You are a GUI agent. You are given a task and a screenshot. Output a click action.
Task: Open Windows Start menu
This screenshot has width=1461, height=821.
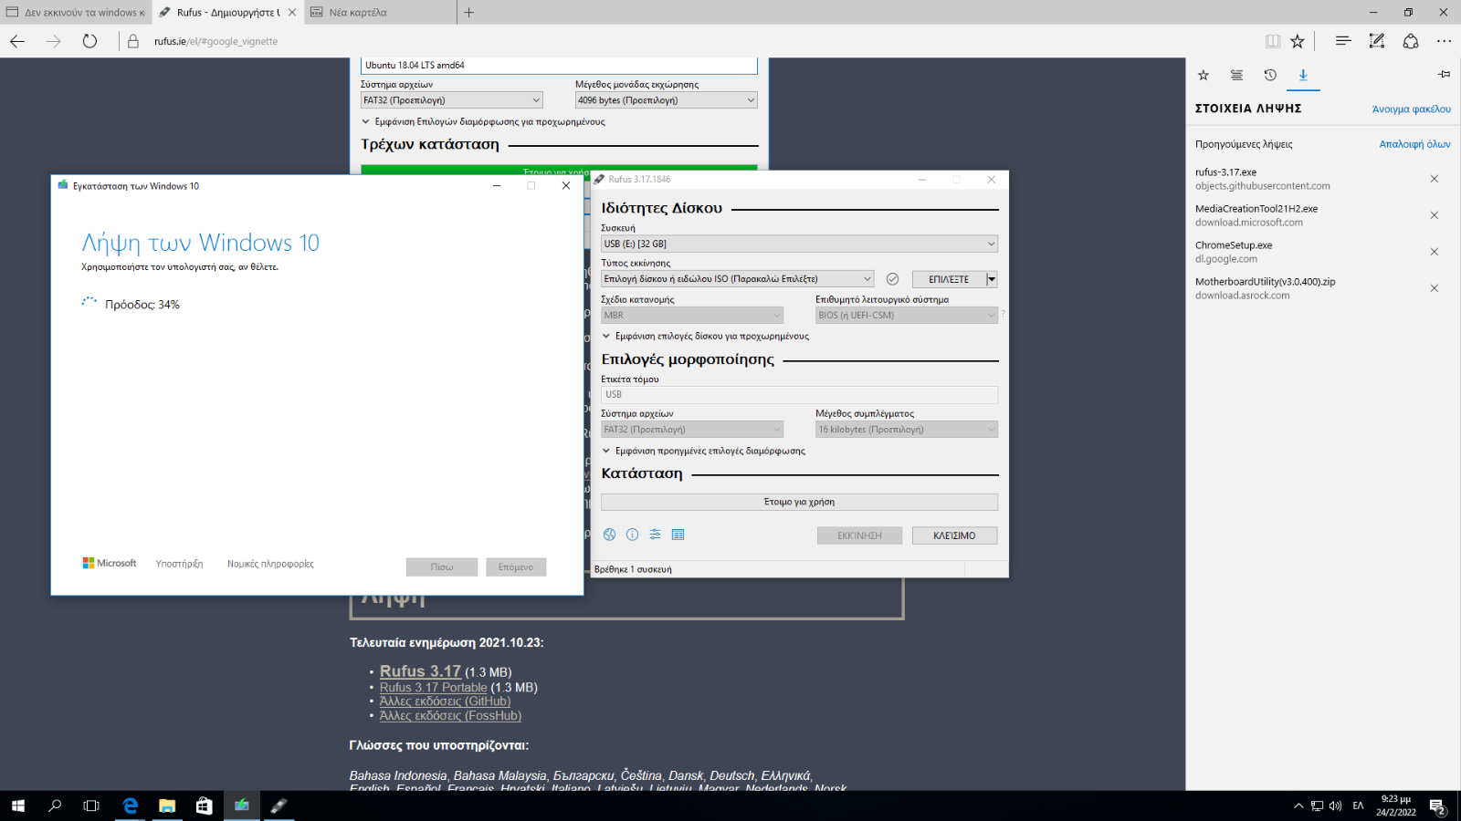pyautogui.click(x=18, y=805)
